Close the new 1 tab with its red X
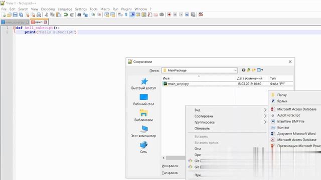 click(x=46, y=22)
